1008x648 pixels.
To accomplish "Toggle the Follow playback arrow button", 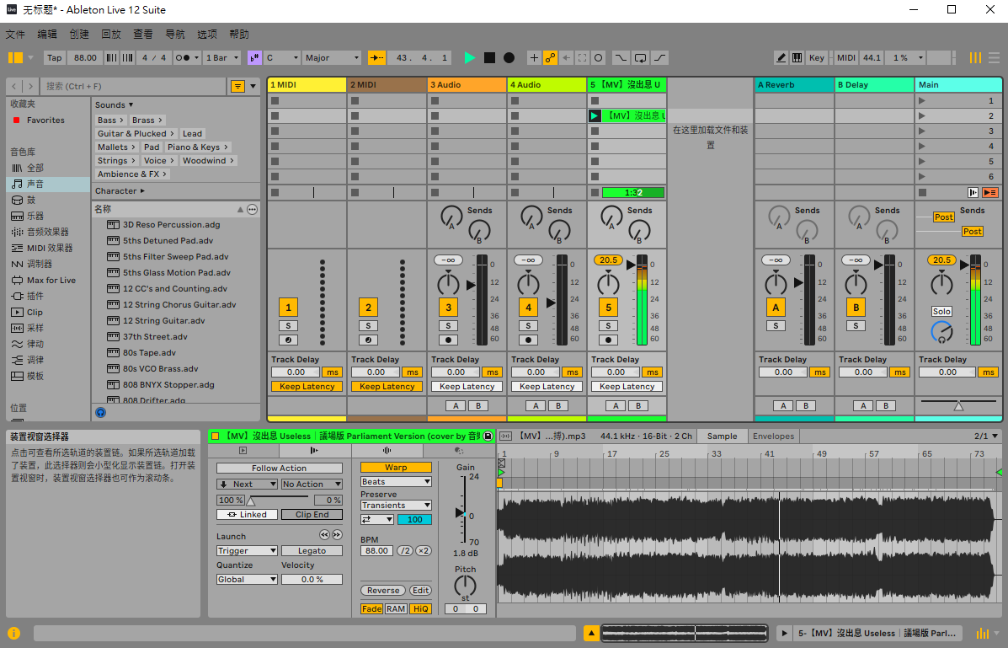I will coord(376,58).
